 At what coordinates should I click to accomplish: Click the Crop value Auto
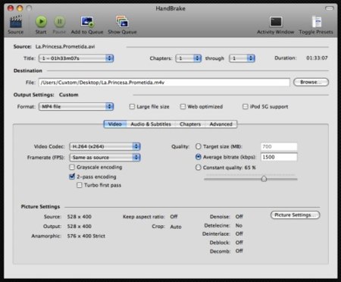[x=176, y=227]
